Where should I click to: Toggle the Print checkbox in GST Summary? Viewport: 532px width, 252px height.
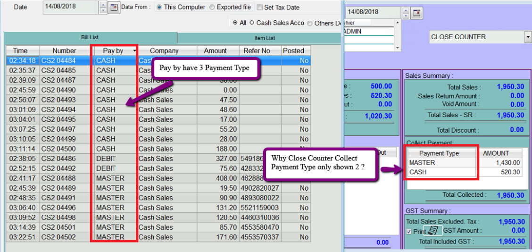[x=409, y=231]
